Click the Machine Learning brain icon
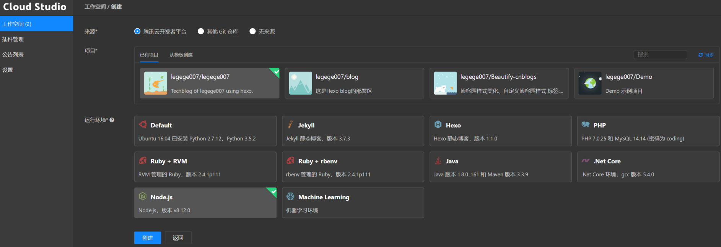Image resolution: width=721 pixels, height=247 pixels. click(x=290, y=196)
